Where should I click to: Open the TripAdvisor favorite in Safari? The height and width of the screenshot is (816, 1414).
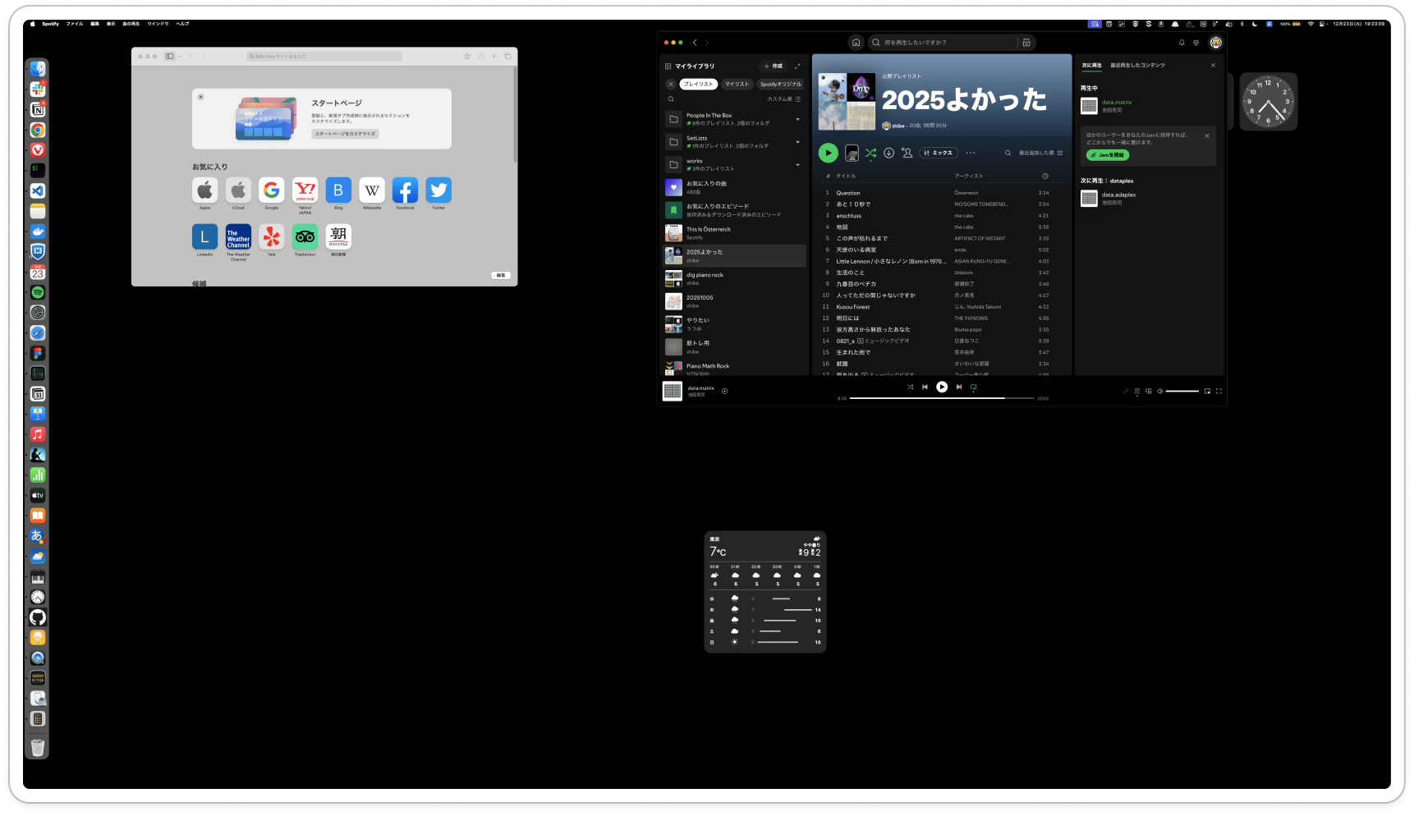click(305, 237)
